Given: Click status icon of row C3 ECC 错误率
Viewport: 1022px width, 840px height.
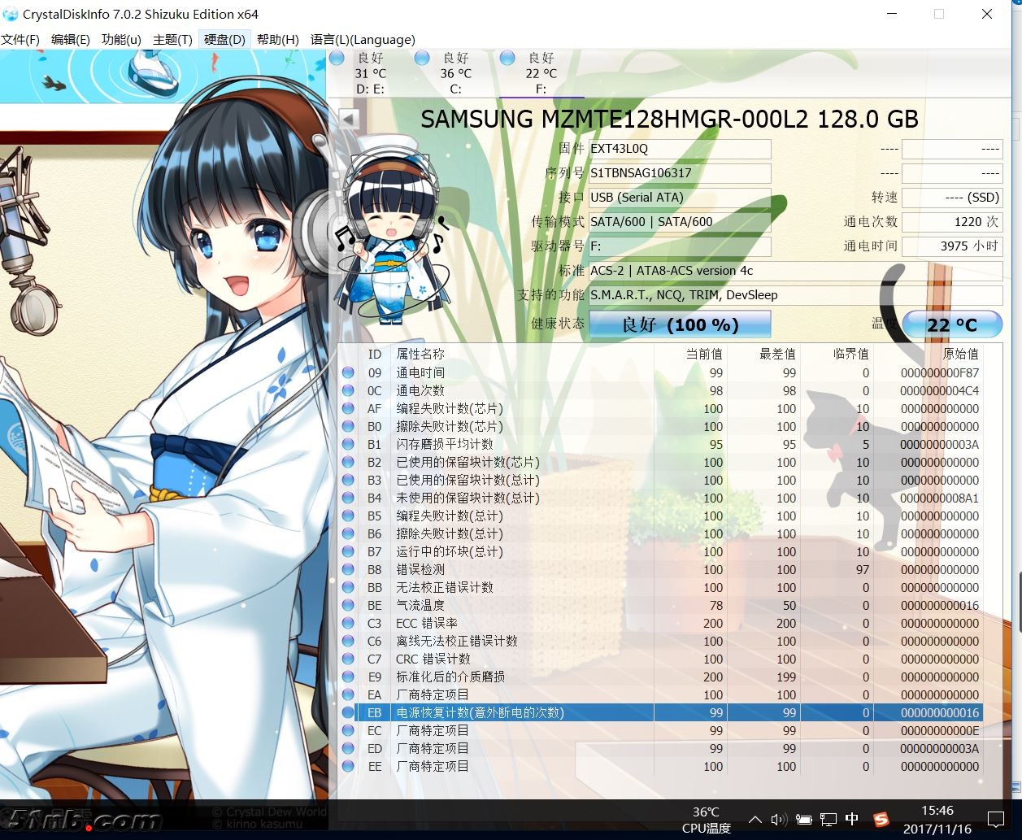Looking at the screenshot, I should (349, 623).
